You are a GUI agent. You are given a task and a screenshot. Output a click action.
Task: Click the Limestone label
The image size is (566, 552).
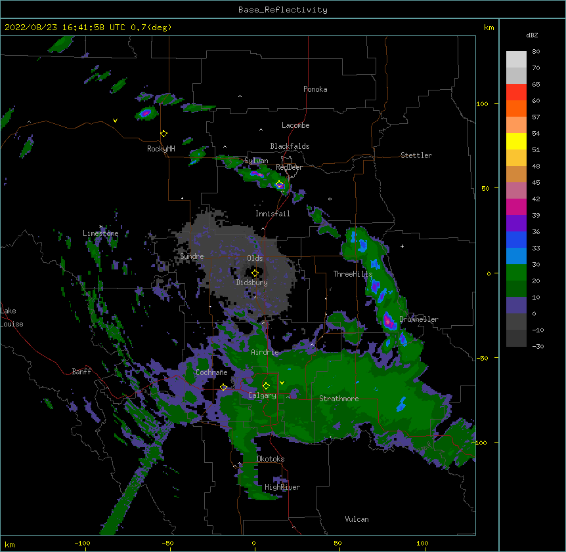coord(100,233)
